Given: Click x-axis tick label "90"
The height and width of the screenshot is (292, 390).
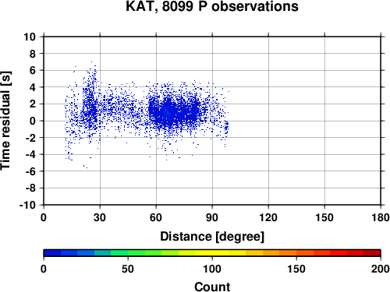Looking at the screenshot, I should (212, 217).
